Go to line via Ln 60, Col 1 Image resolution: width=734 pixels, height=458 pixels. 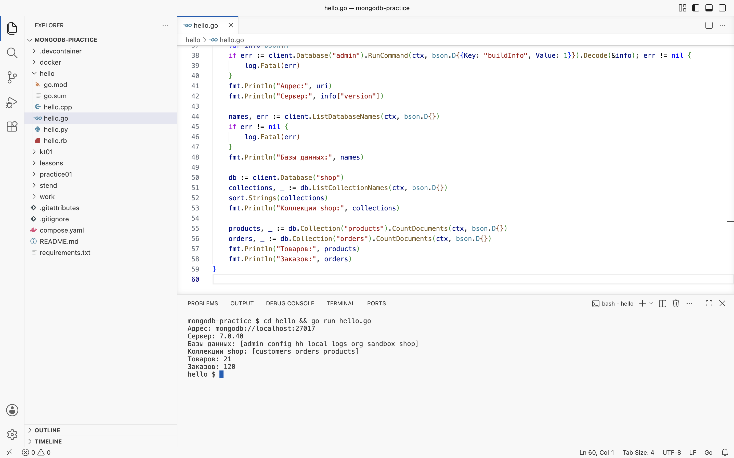(x=596, y=453)
